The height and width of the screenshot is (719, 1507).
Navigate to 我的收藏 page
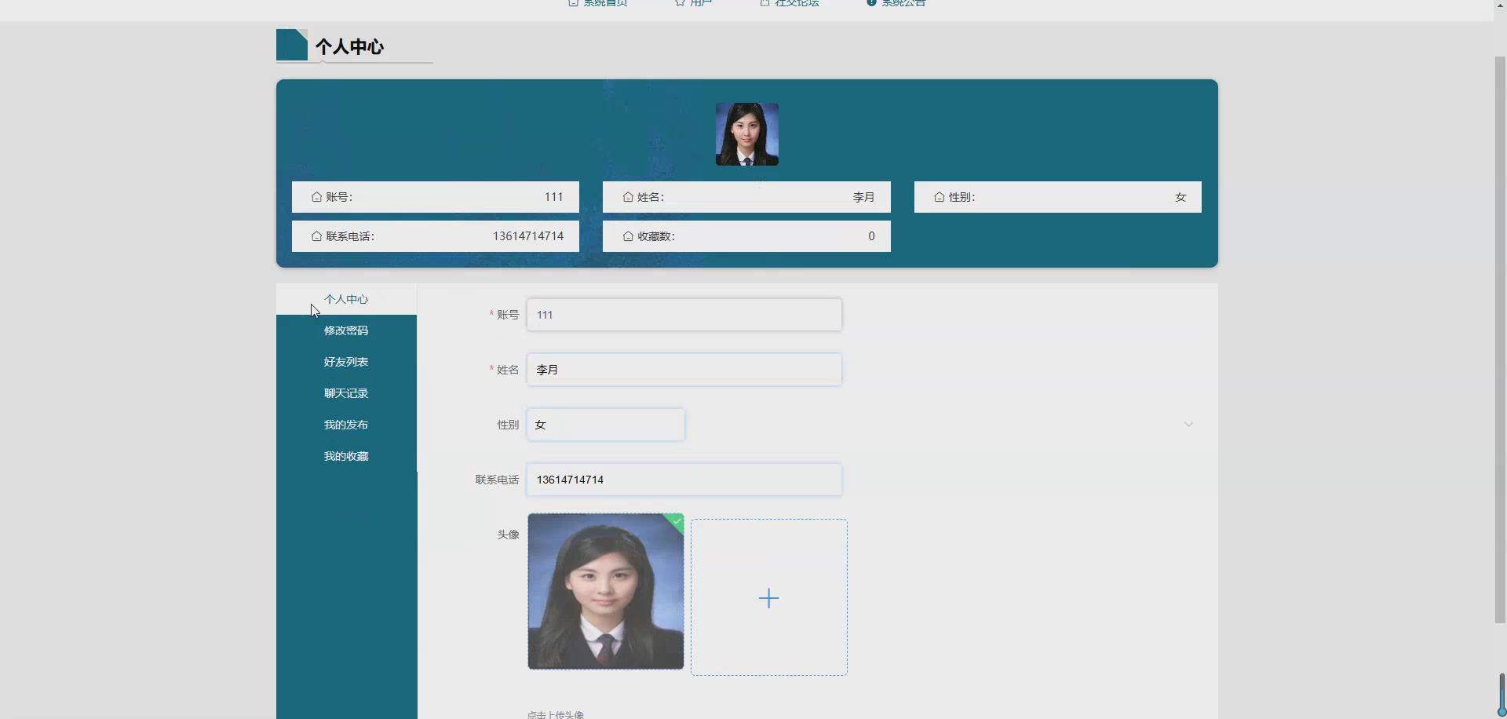(x=345, y=455)
